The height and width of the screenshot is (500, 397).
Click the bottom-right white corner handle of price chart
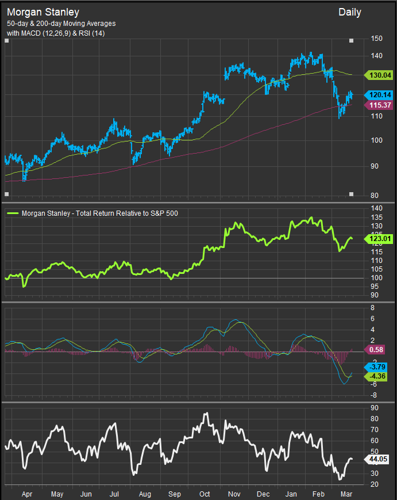(352, 194)
